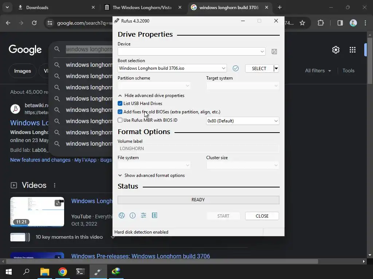The image size is (373, 279).
Task: Open new tab with plus button
Action: pos(280,7)
